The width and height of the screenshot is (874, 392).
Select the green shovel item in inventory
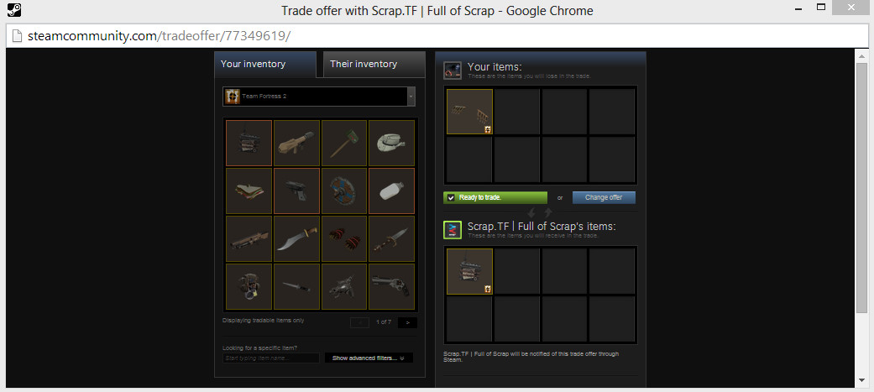[344, 143]
